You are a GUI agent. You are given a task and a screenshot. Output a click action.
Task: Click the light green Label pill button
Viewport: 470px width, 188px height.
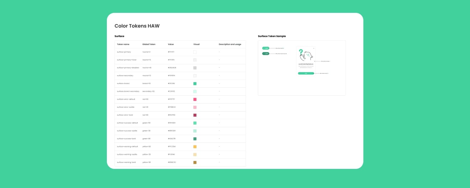click(266, 48)
